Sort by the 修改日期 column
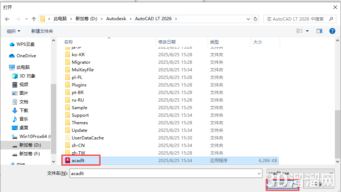 tap(167, 42)
